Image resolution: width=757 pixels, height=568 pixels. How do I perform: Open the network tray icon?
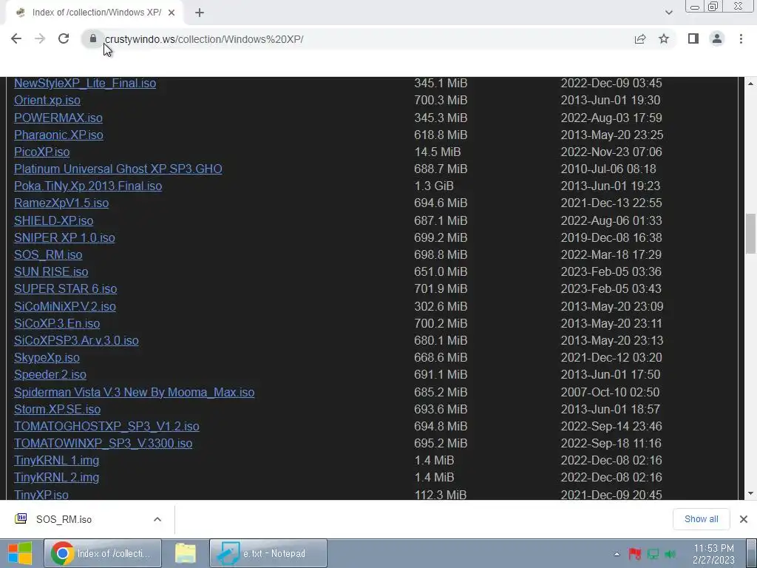[653, 553]
